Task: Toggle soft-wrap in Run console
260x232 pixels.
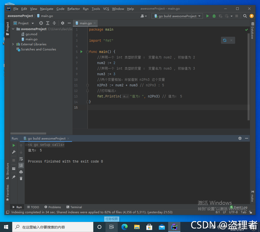Action: click(21, 159)
